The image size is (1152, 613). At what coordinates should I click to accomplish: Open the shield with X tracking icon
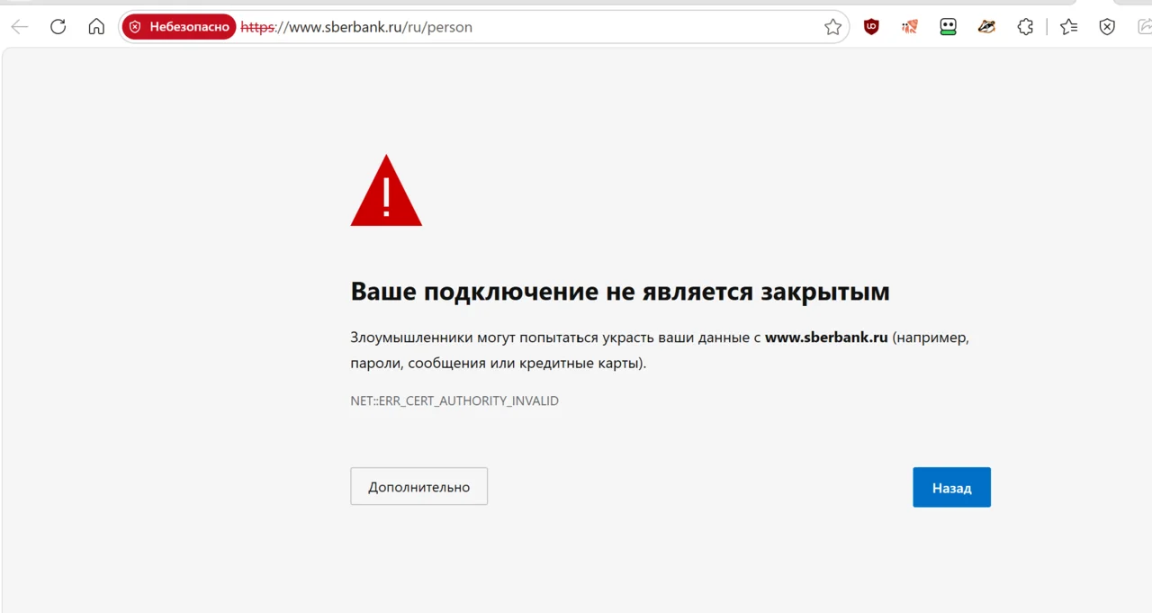click(x=1107, y=27)
